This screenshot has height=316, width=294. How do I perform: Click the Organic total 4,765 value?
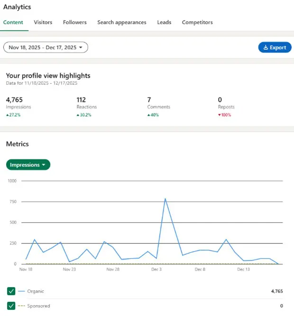pyautogui.click(x=277, y=291)
